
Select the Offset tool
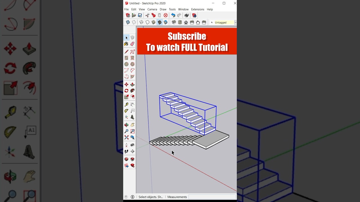(132, 97)
